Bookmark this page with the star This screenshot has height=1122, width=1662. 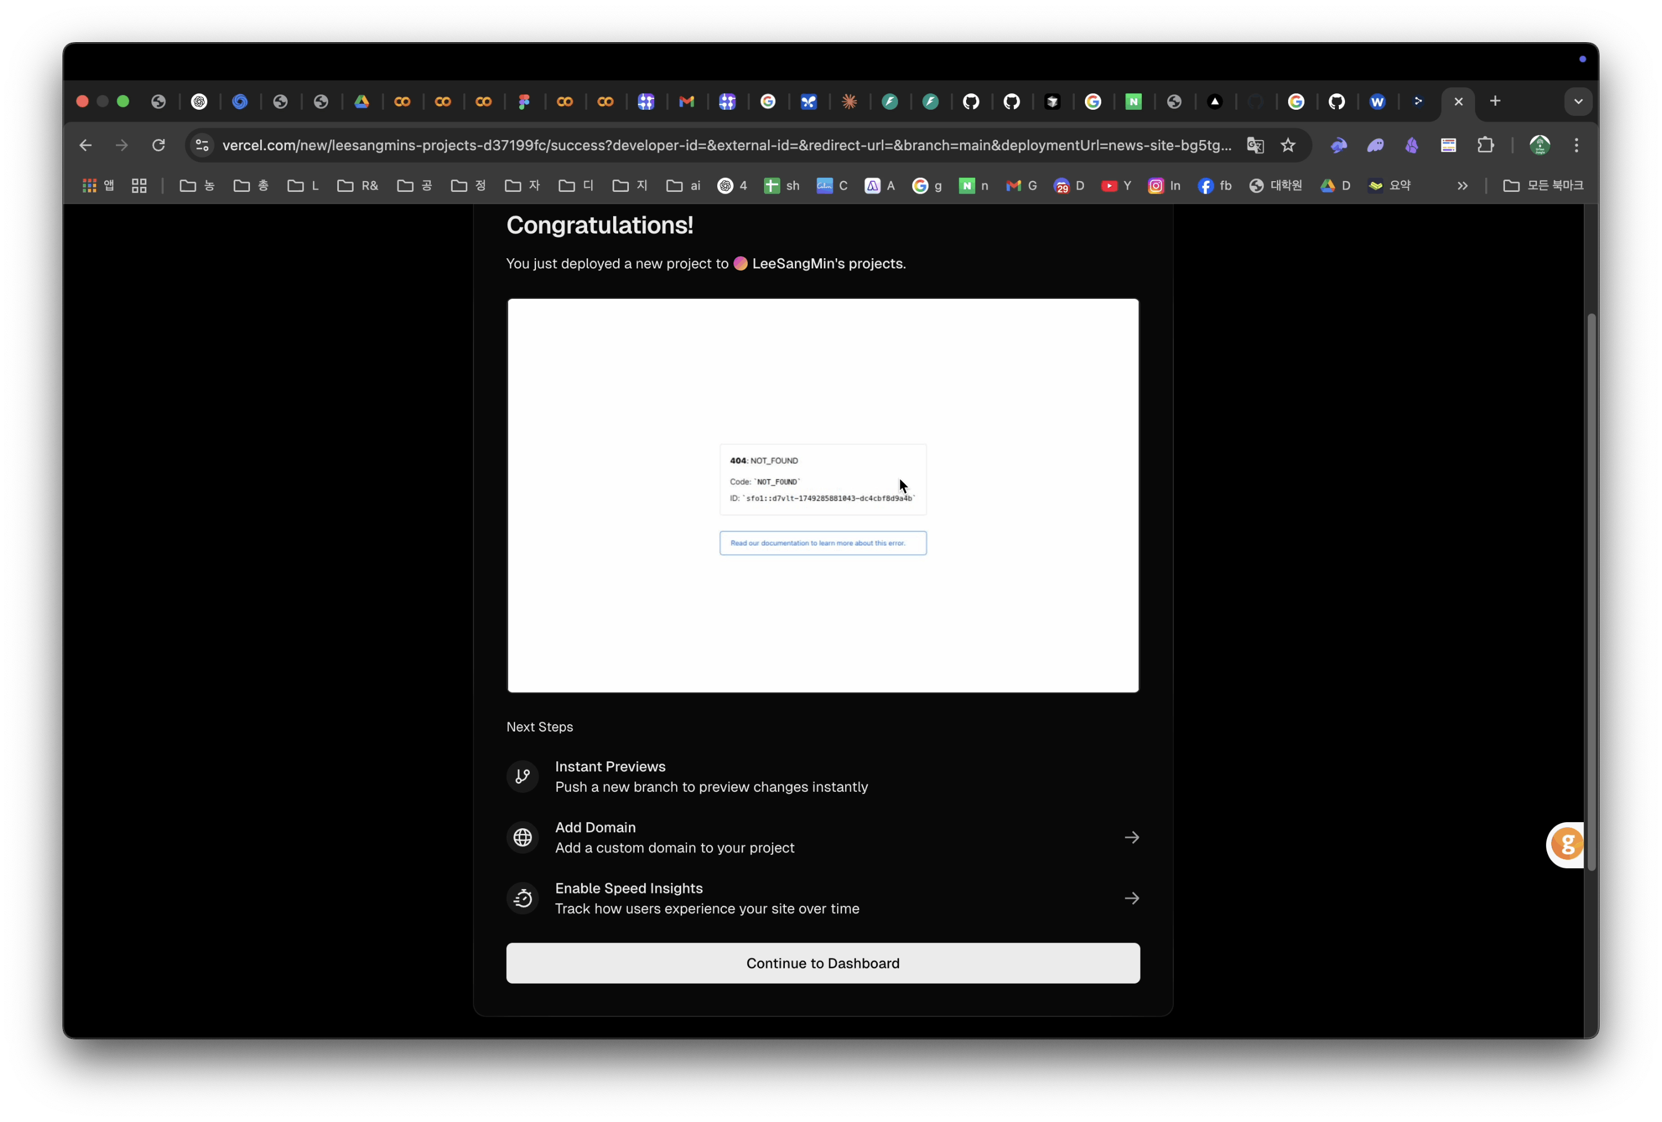[1288, 145]
